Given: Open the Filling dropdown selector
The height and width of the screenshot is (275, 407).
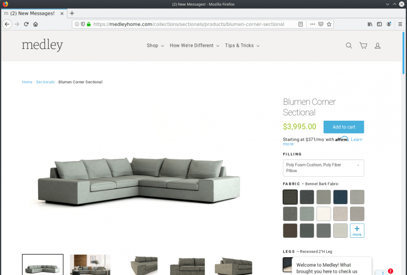Looking at the screenshot, I should coord(323,168).
